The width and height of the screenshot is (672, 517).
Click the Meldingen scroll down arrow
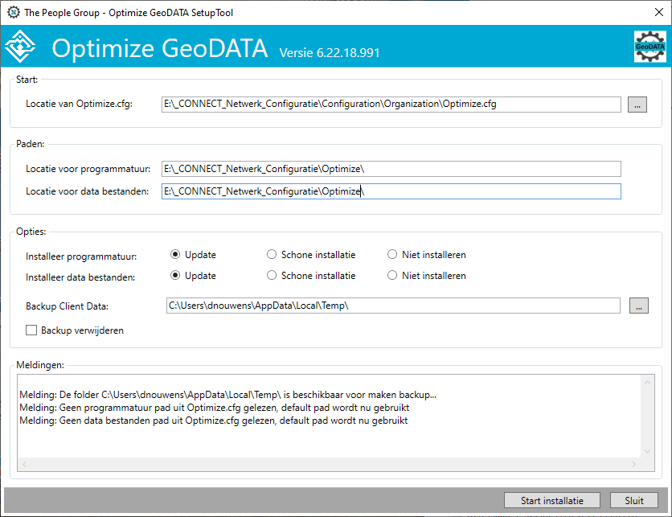(x=647, y=451)
